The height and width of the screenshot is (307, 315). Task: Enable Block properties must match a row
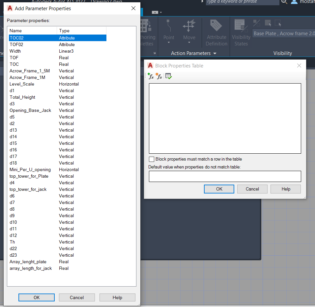click(152, 159)
